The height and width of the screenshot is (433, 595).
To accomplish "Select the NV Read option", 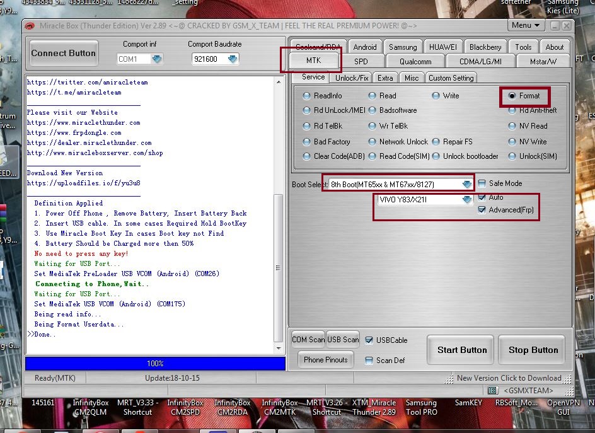I will [512, 126].
